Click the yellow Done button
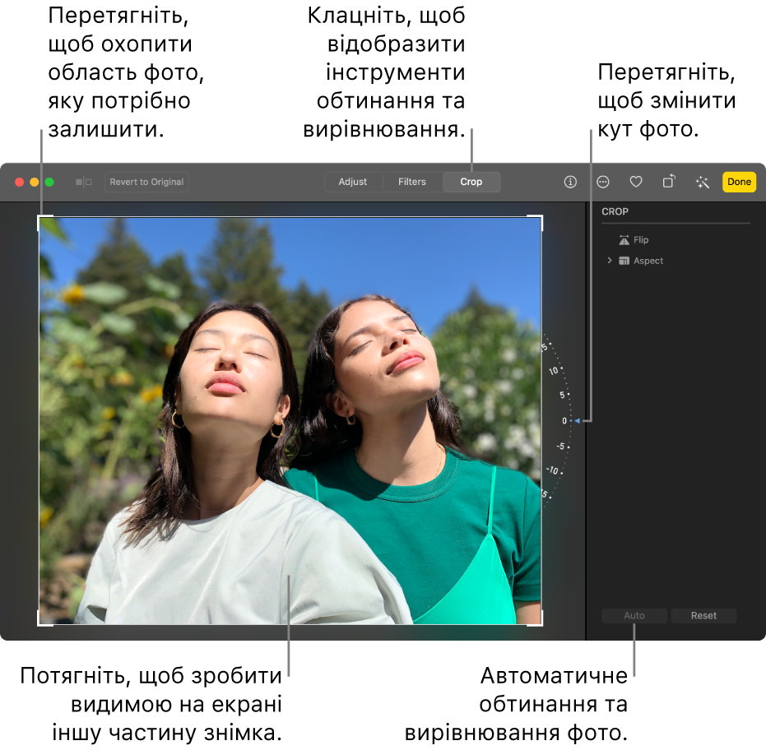The height and width of the screenshot is (750, 766). (739, 182)
